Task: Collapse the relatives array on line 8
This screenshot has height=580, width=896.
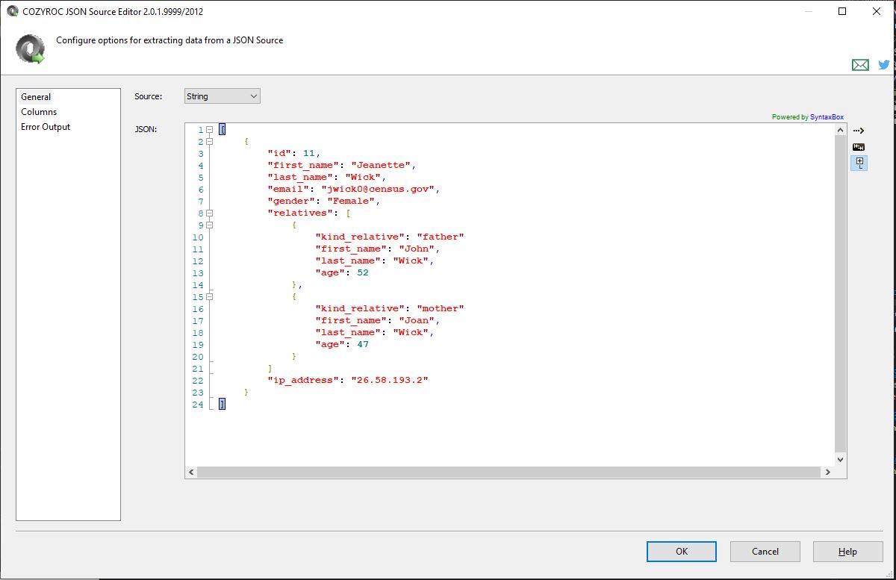Action: tap(210, 213)
